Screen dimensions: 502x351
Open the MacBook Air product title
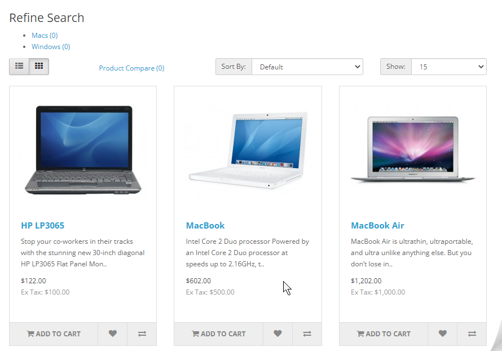pyautogui.click(x=377, y=226)
